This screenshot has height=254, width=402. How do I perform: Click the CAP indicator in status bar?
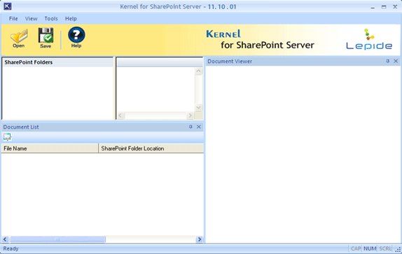pyautogui.click(x=356, y=248)
